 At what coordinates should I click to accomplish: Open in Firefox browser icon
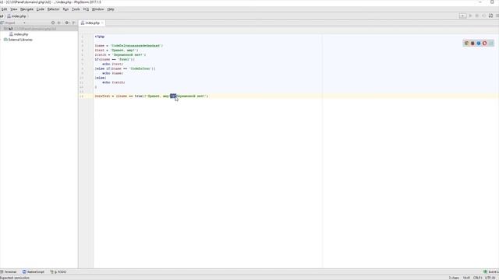(x=472, y=44)
